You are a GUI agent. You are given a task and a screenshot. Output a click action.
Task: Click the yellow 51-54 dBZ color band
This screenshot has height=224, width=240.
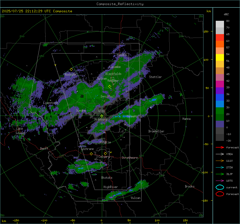(x=220, y=58)
